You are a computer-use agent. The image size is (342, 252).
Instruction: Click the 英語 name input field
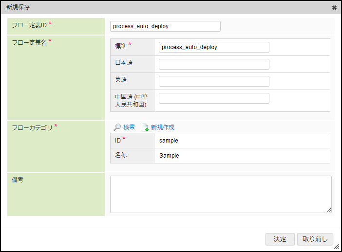pyautogui.click(x=214, y=81)
